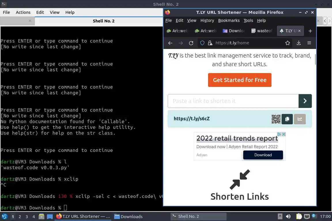Open Firefox downloads panel
This screenshot has height=221, width=332.
[x=299, y=43]
